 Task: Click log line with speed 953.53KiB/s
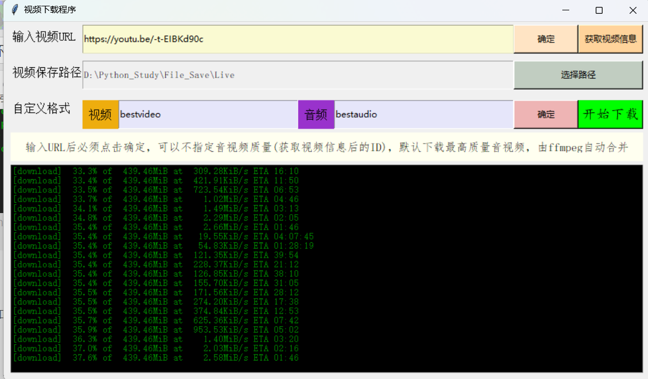[x=156, y=330]
